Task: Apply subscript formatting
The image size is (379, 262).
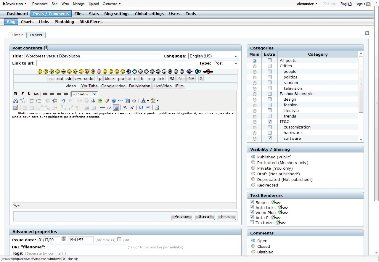Action: (125, 107)
